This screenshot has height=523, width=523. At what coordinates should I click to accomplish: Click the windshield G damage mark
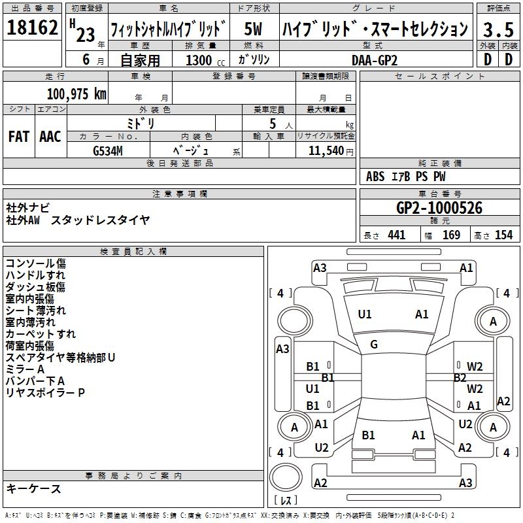tap(374, 345)
